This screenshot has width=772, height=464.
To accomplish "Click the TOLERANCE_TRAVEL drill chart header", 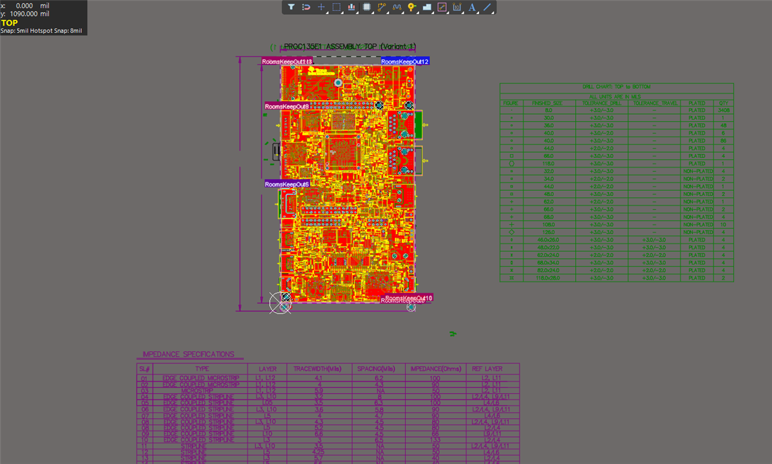I will click(655, 104).
